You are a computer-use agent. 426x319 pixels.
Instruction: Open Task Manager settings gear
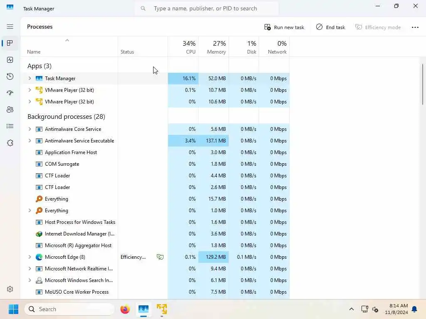[10, 289]
